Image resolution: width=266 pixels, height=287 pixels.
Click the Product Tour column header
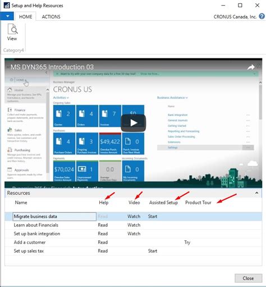pos(198,202)
